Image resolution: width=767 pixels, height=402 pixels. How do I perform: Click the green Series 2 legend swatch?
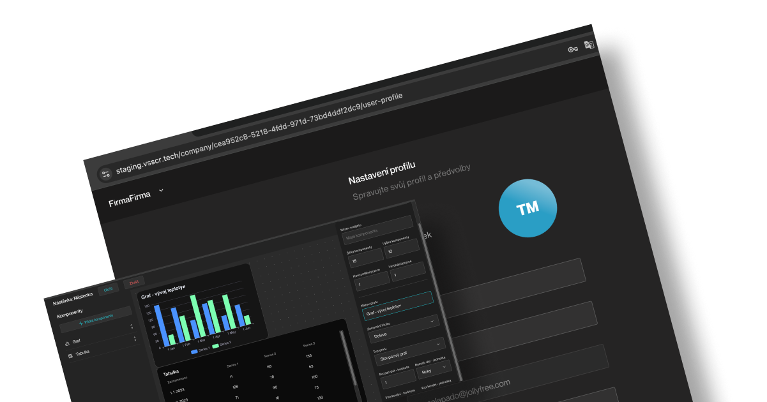[215, 346]
